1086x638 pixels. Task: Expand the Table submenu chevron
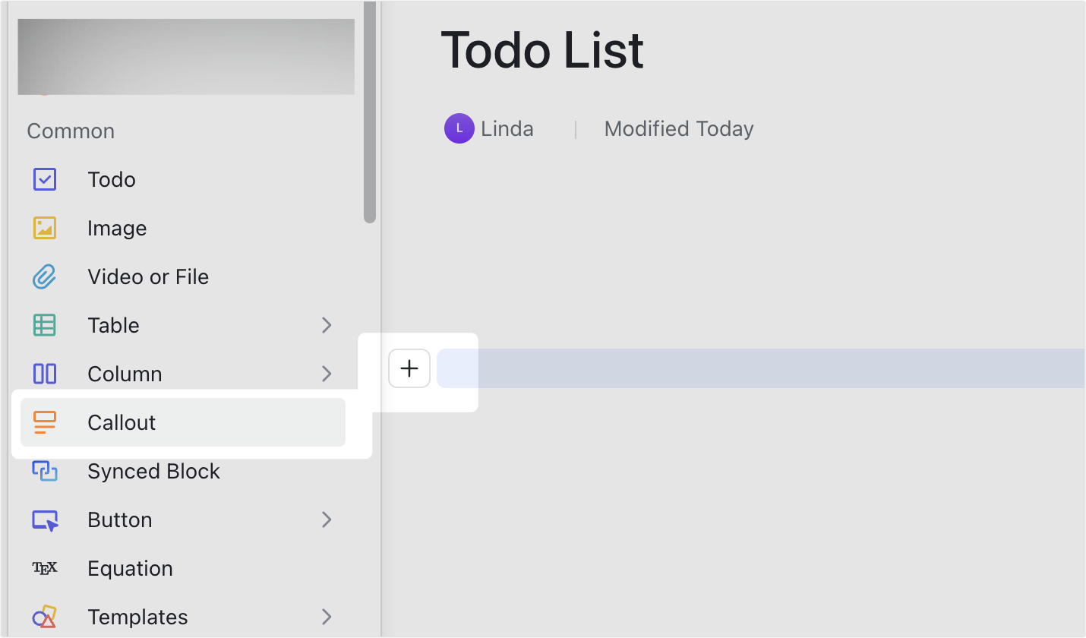pos(327,325)
